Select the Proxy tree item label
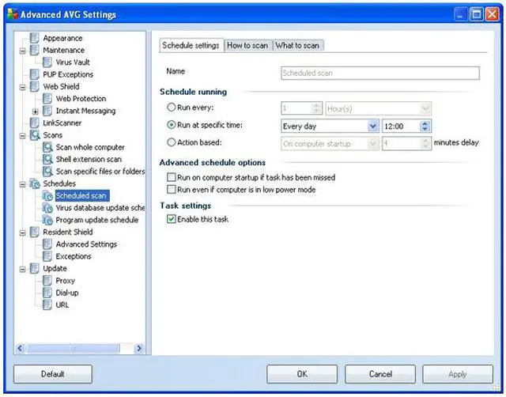Screen dimensions: 506x397 click(65, 281)
